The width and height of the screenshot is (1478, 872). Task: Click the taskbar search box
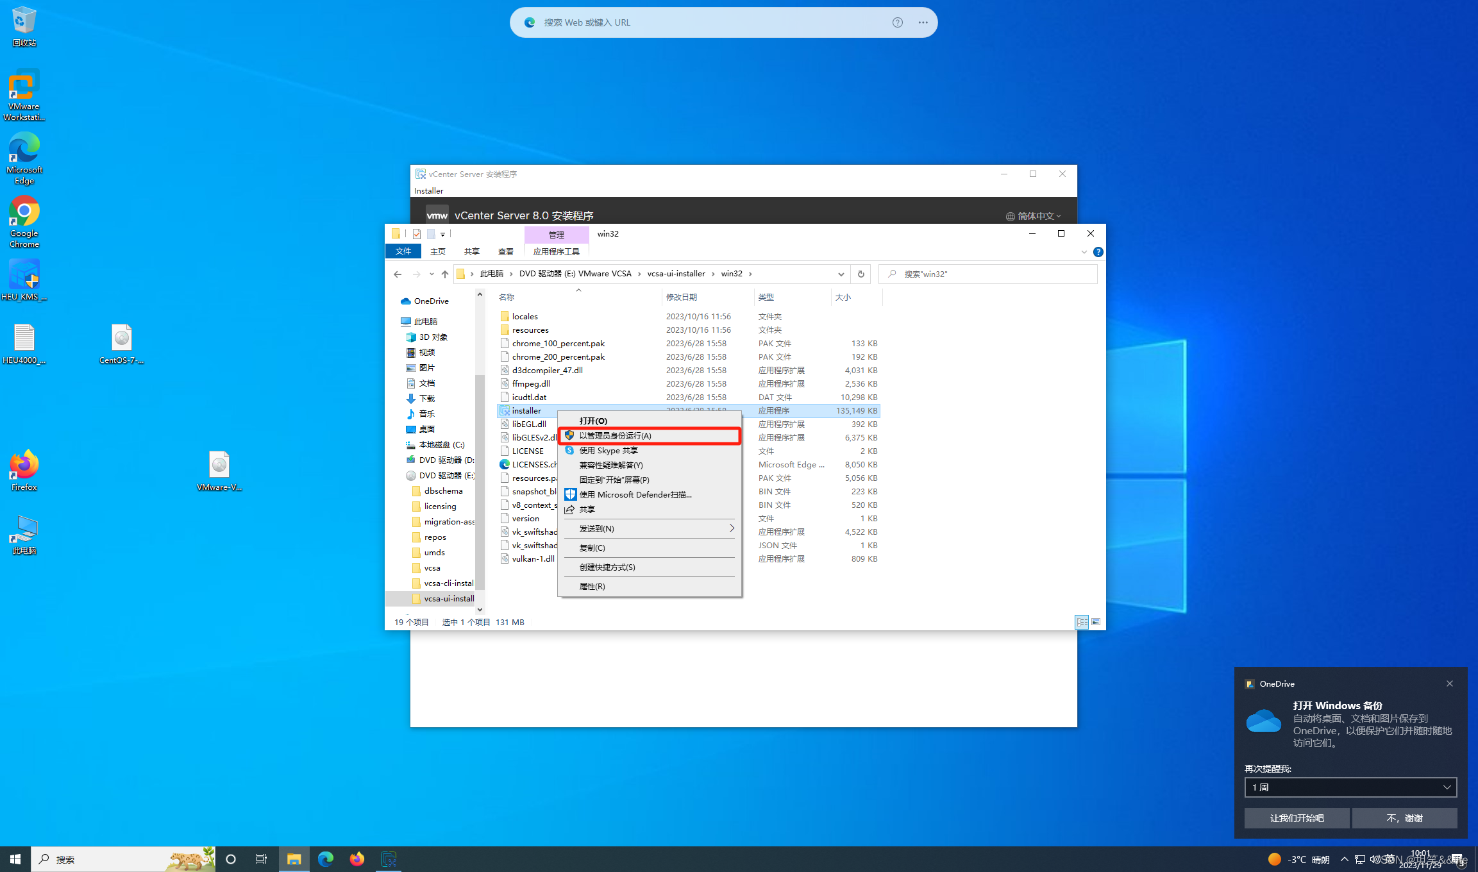click(x=123, y=859)
